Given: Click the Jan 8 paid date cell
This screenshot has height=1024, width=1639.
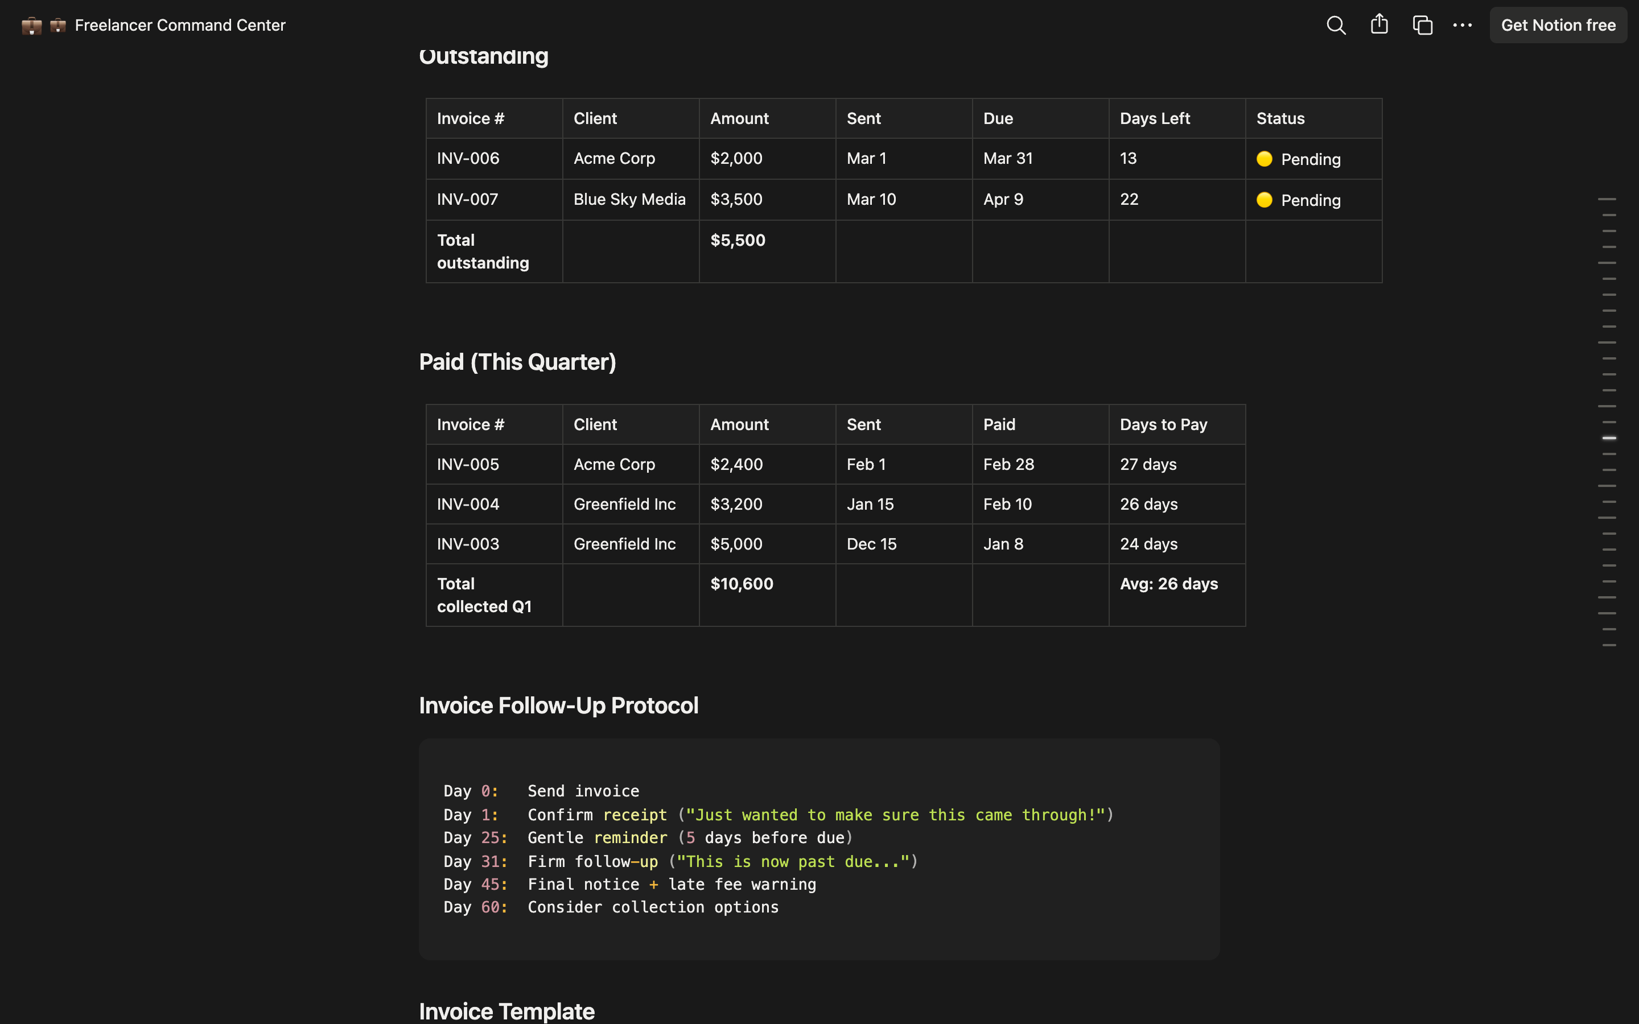Looking at the screenshot, I should tap(1040, 544).
